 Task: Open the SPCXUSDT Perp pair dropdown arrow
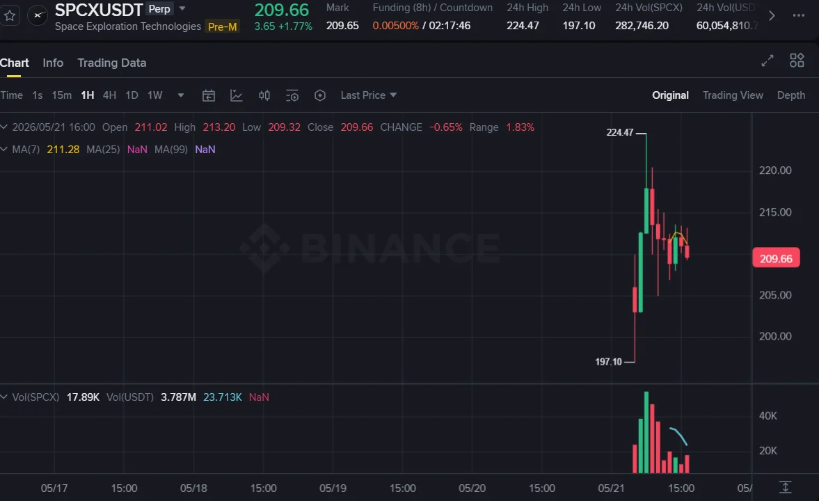[x=182, y=8]
